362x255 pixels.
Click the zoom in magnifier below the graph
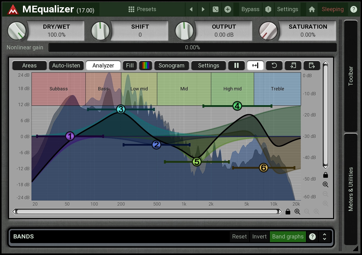(297, 212)
